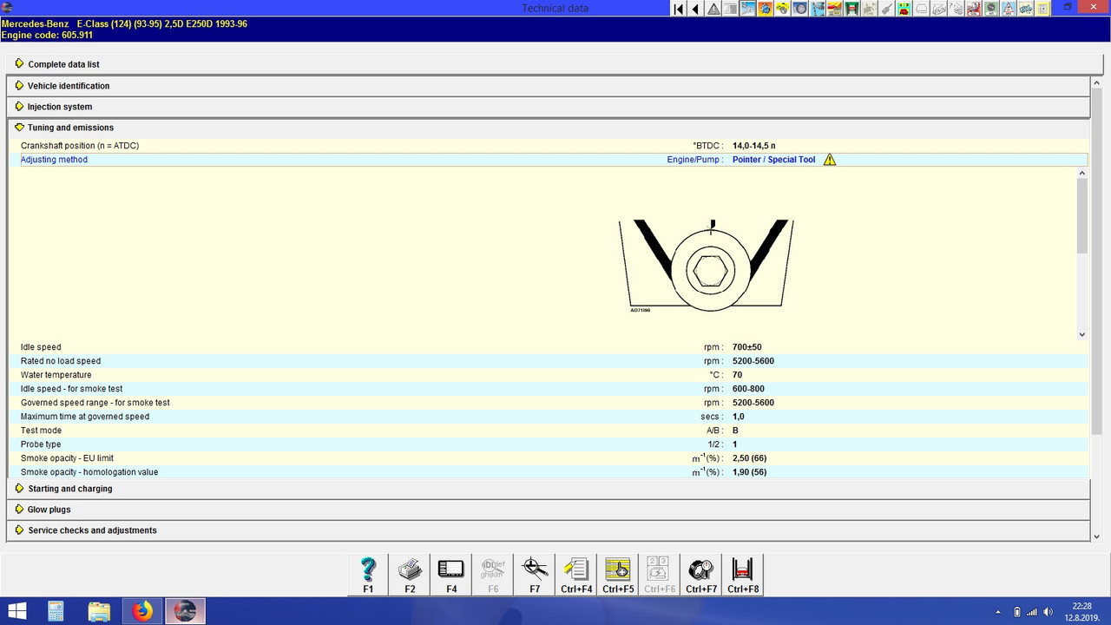Viewport: 1111px width, 625px height.
Task: Click the round gauge toolbar icon
Action: pos(991,9)
